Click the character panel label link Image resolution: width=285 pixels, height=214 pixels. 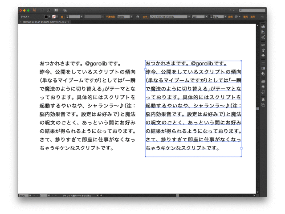[145, 17]
